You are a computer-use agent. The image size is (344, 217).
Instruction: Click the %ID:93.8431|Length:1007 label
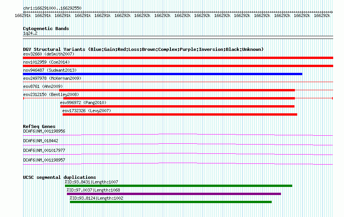point(91,182)
